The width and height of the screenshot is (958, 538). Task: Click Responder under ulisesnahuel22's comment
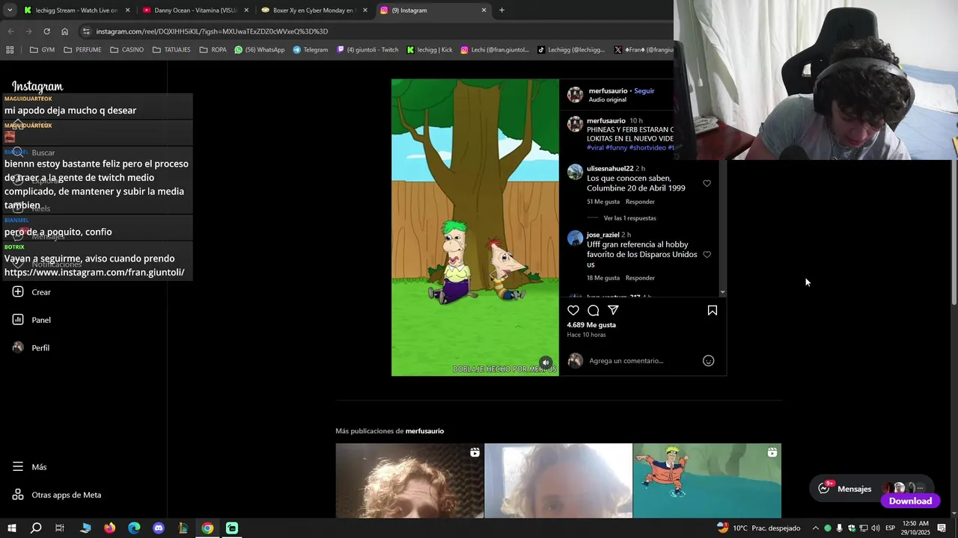point(640,202)
